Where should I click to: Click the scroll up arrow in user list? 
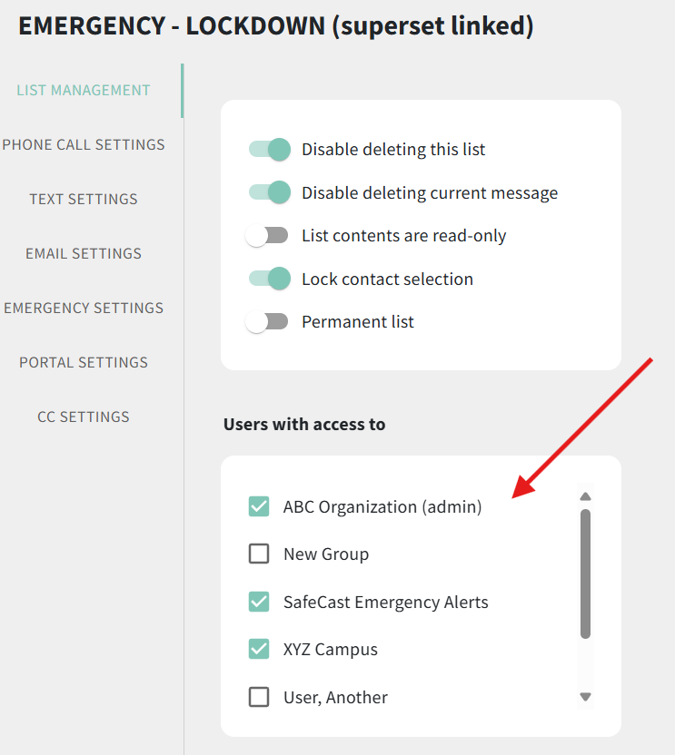coord(585,496)
